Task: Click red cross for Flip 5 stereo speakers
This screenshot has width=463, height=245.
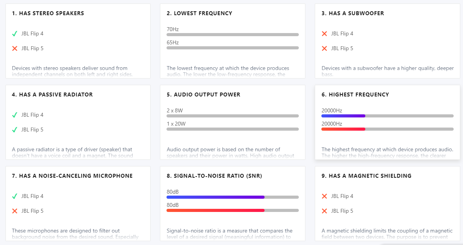Action: 15,49
